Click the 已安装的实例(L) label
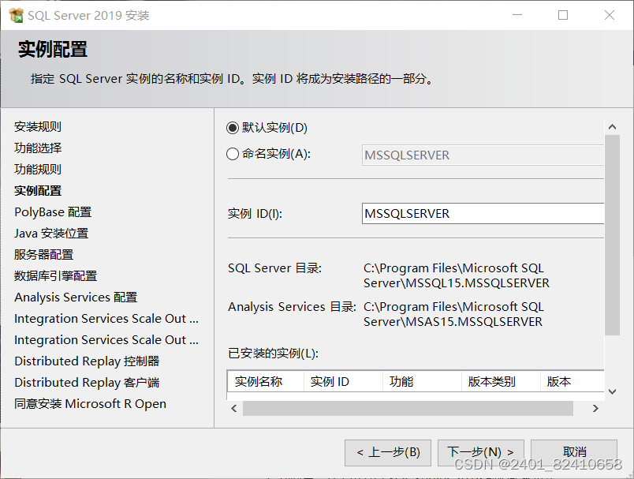Screen dimensions: 634x479 (x=273, y=354)
